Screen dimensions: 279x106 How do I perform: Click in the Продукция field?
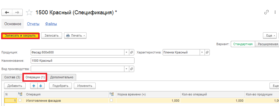77,52
